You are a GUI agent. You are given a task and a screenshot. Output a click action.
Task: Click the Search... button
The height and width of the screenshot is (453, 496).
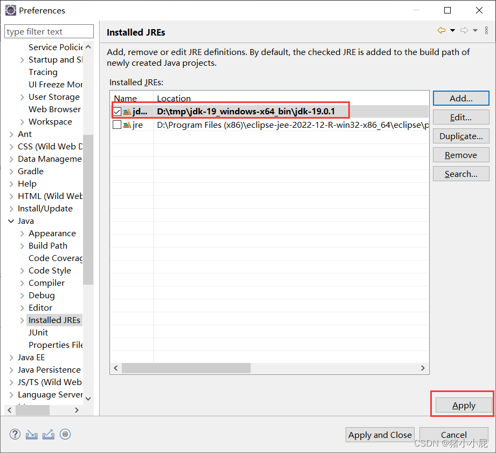[461, 174]
